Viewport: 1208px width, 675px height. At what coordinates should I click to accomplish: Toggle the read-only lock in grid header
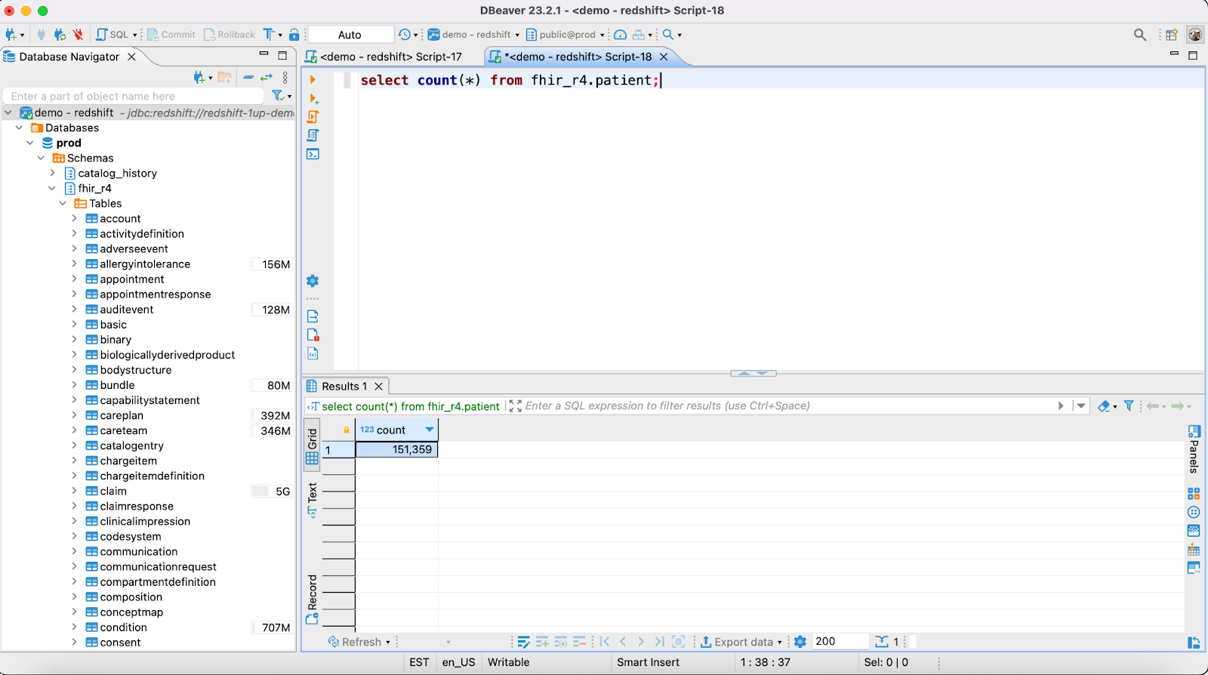click(347, 430)
